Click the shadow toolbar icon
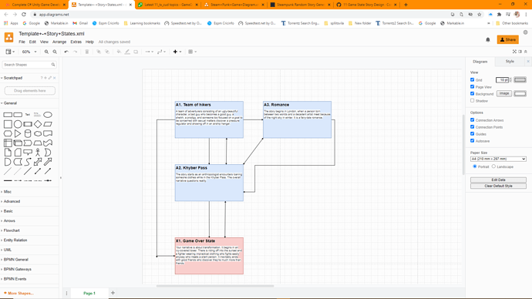 (136, 52)
